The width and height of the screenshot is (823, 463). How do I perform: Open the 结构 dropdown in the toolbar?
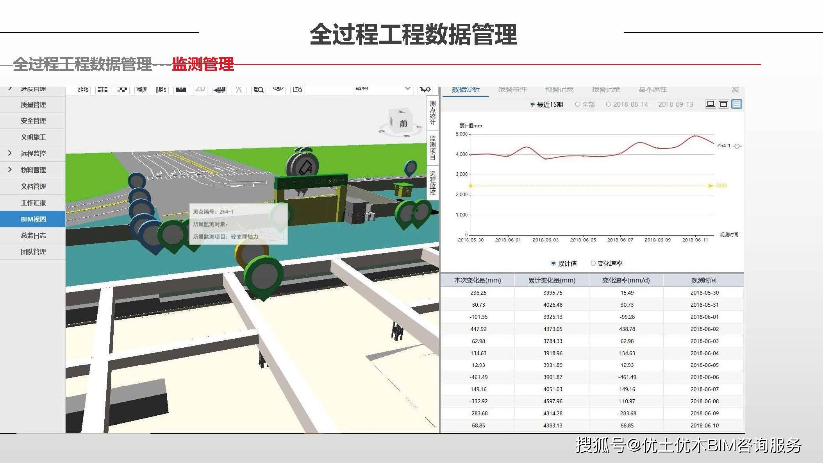click(383, 89)
